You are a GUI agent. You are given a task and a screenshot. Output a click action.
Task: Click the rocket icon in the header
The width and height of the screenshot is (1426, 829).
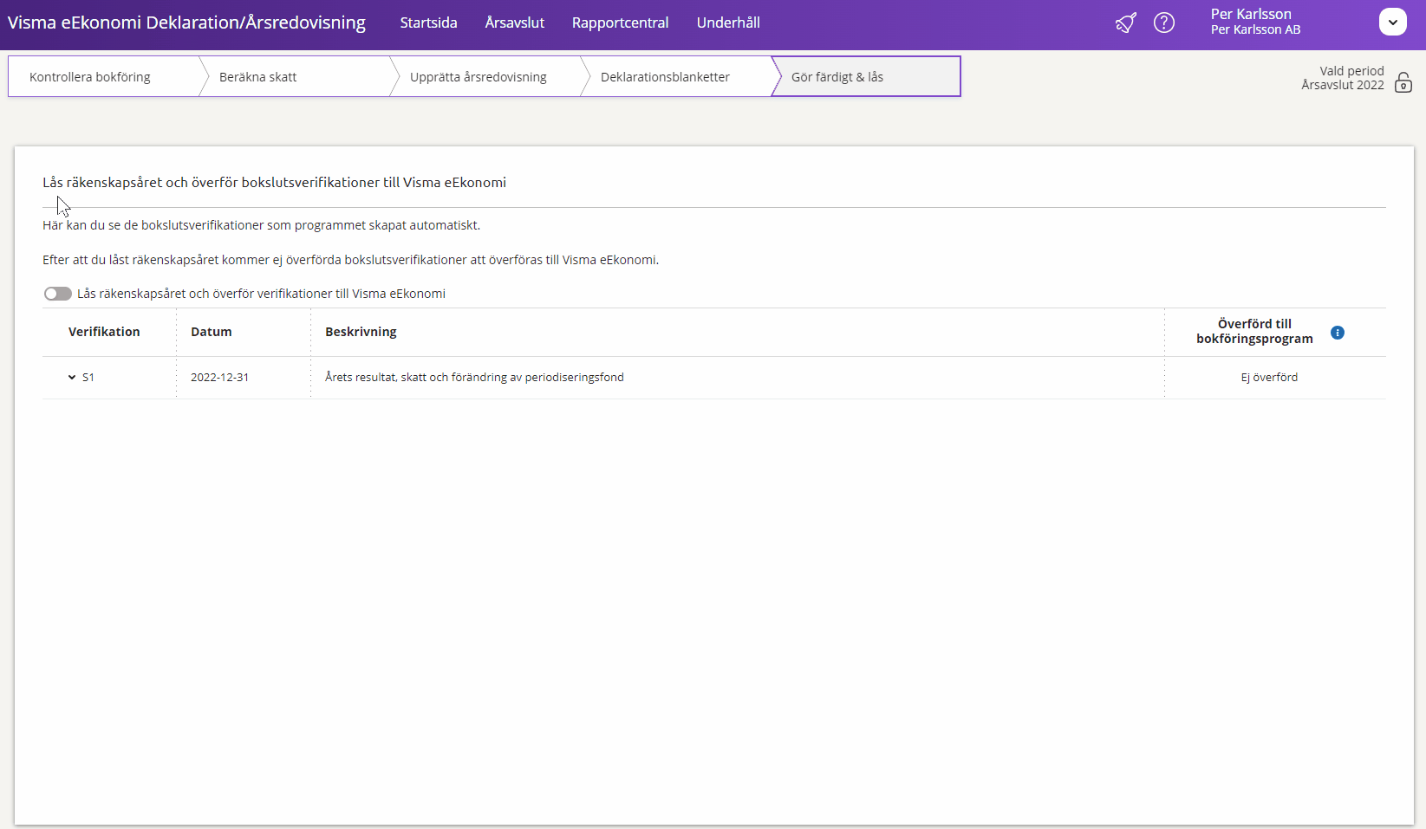(1125, 23)
